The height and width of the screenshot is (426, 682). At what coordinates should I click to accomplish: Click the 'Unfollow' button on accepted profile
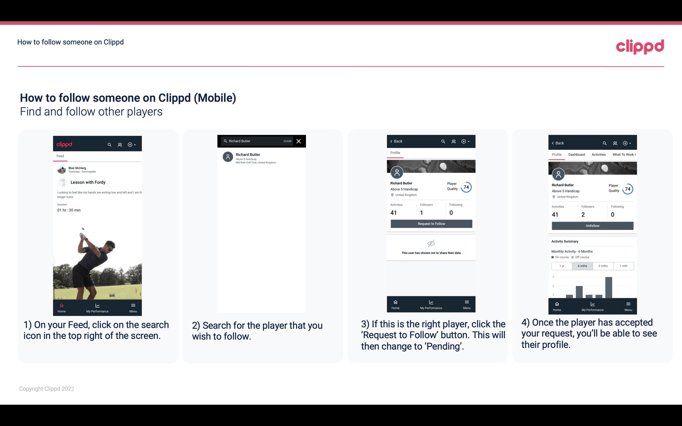pyautogui.click(x=592, y=225)
